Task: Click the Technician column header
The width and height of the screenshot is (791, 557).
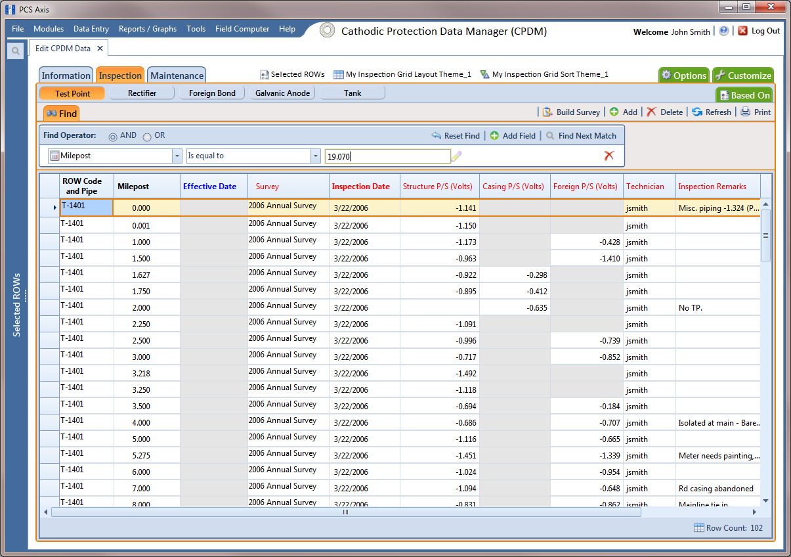Action: click(x=649, y=187)
